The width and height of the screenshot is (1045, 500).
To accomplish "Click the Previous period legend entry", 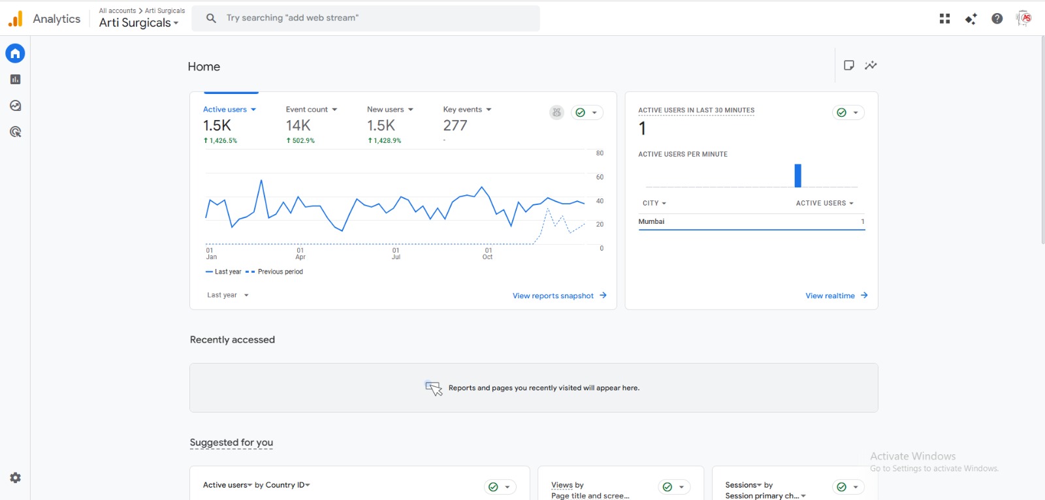I will pyautogui.click(x=274, y=272).
